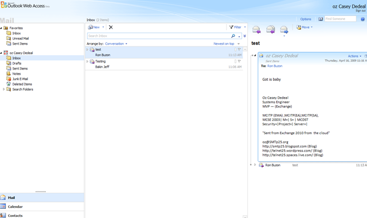Expand the Ron Buzon message in thread

coord(255,165)
